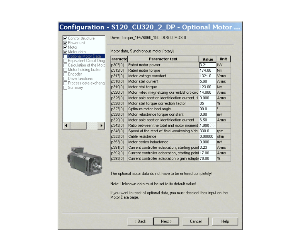Screen dimensions: 286x230
Task: Edit Cable resistance value 0.00000
Action: click(x=207, y=136)
